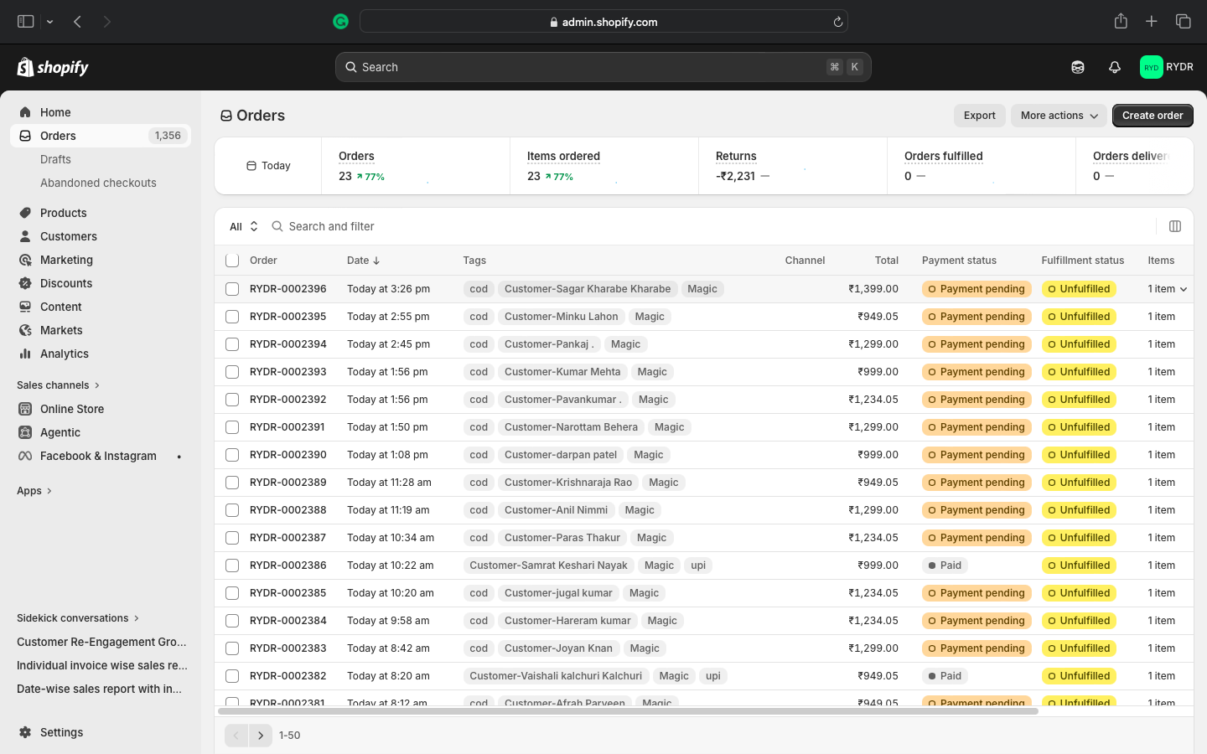
Task: Open Drafts under Orders
Action: (55, 159)
